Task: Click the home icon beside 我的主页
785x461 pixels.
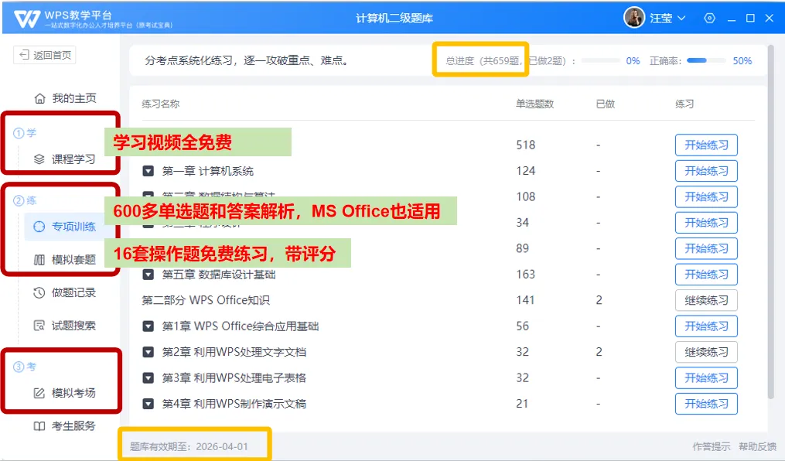Action: (x=39, y=98)
